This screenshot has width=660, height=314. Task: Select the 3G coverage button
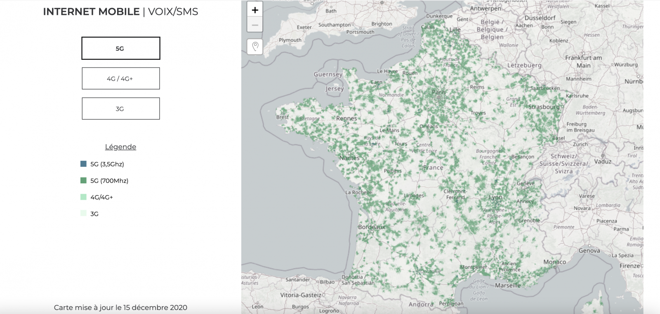pos(121,108)
